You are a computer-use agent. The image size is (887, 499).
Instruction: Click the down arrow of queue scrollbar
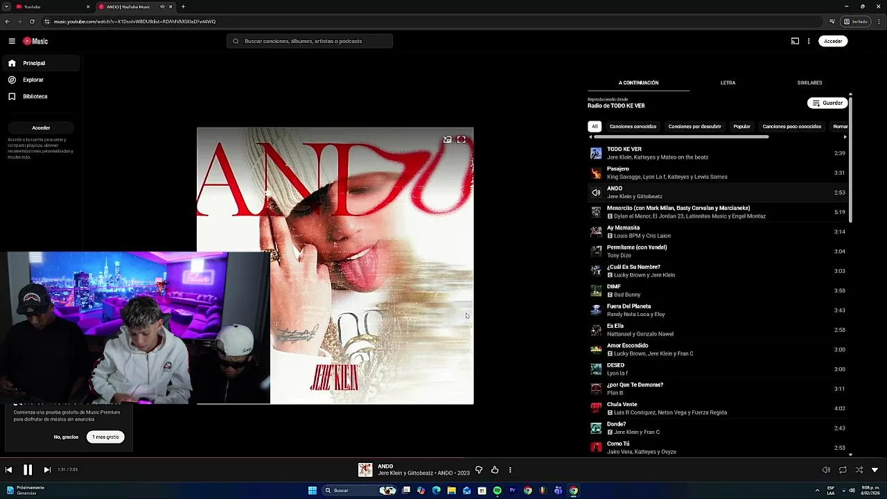pyautogui.click(x=850, y=455)
